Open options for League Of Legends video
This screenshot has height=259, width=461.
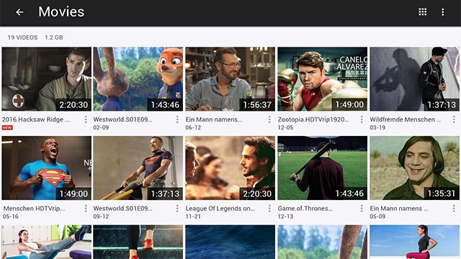click(x=269, y=208)
